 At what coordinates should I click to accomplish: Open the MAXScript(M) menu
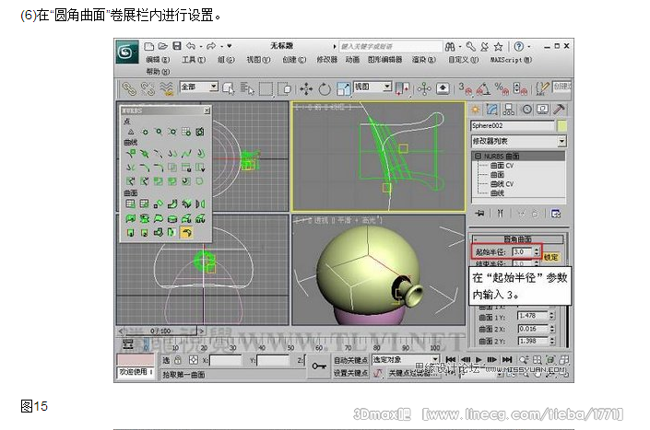511,60
